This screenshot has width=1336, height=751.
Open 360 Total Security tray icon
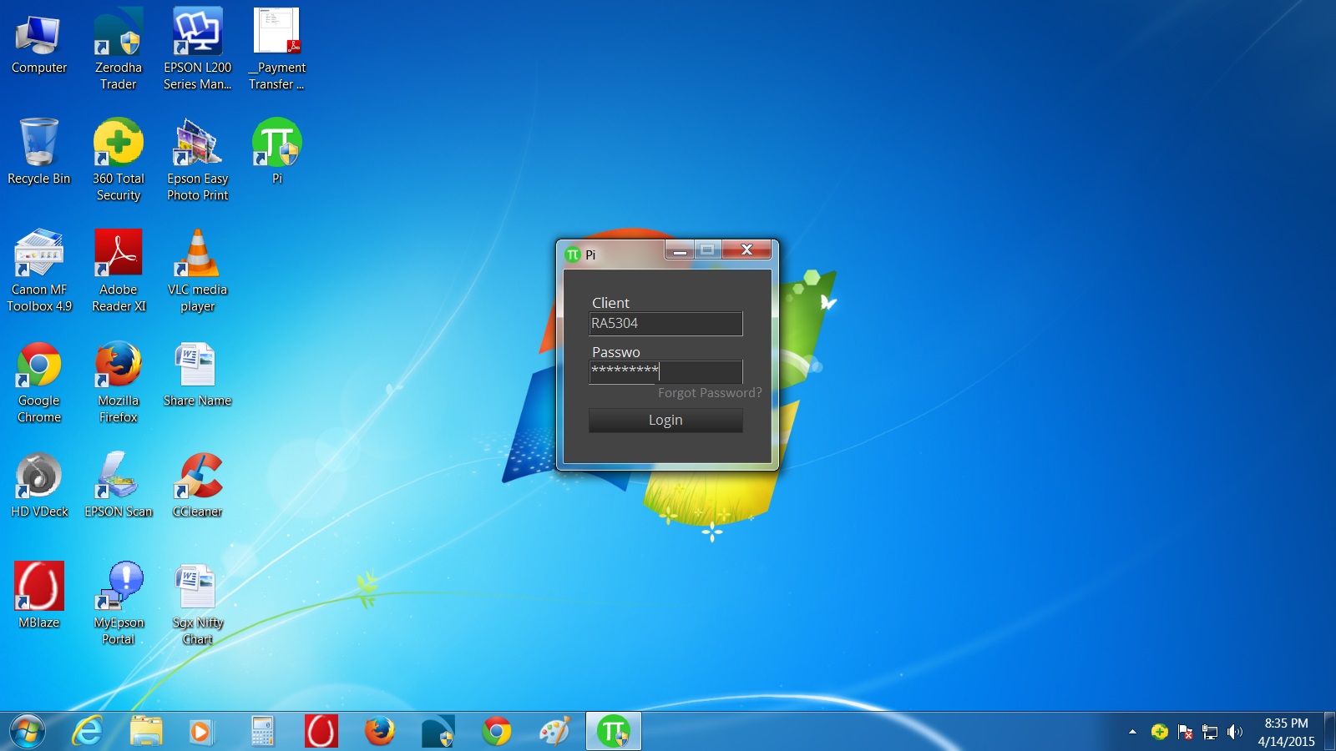[x=1159, y=732]
